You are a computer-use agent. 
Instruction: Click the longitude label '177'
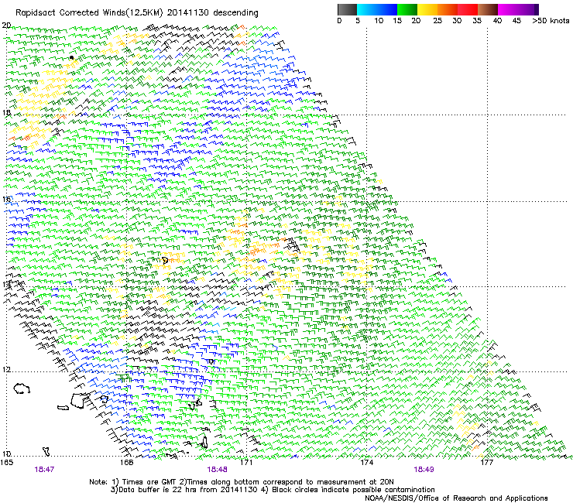pos(486,463)
